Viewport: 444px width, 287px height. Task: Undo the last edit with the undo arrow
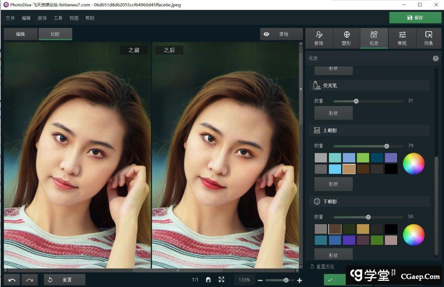coord(12,280)
